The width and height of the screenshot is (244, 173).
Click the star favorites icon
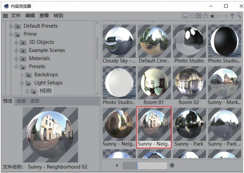[212, 16]
